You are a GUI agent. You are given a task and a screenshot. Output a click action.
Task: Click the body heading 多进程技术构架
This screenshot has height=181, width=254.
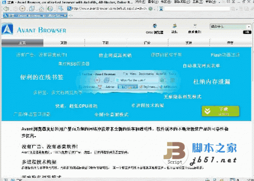point(39,162)
